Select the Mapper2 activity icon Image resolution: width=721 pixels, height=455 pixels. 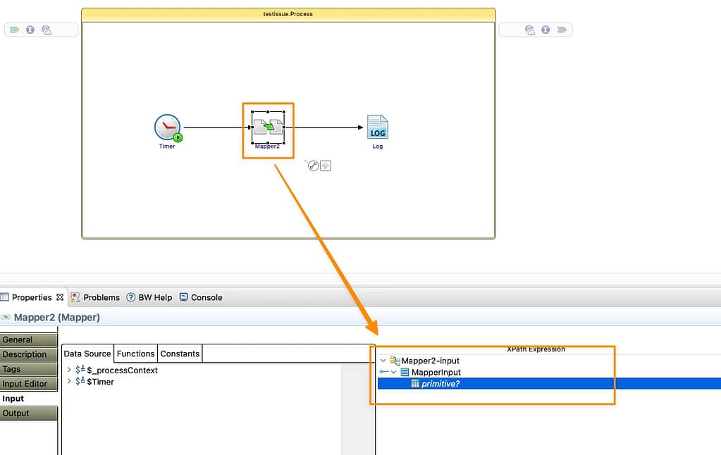pyautogui.click(x=267, y=125)
